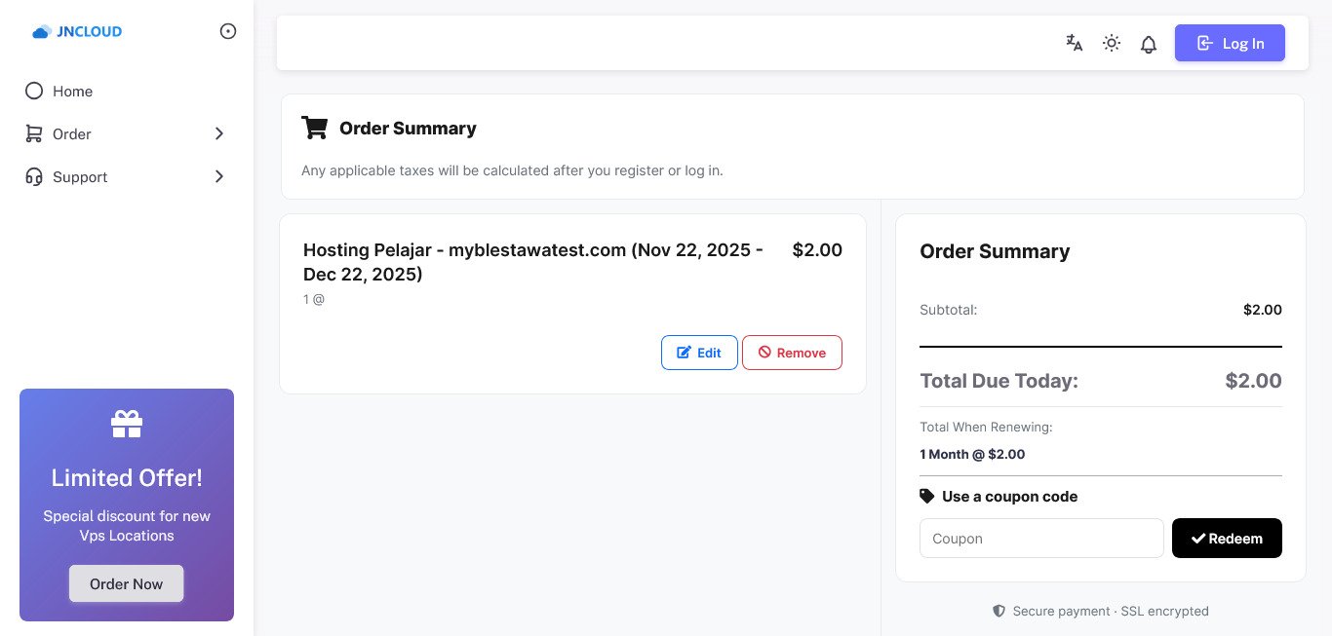Open the notifications bell

[x=1149, y=44]
